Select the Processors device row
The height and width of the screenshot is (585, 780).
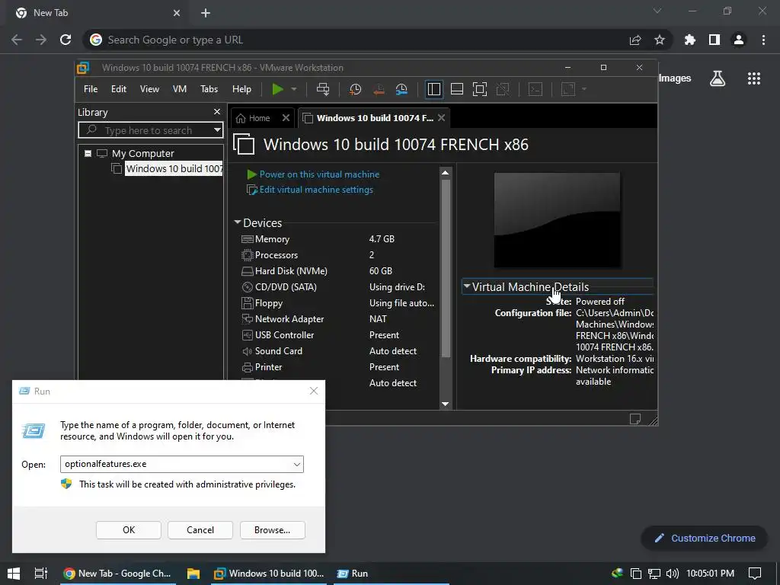[338, 255]
